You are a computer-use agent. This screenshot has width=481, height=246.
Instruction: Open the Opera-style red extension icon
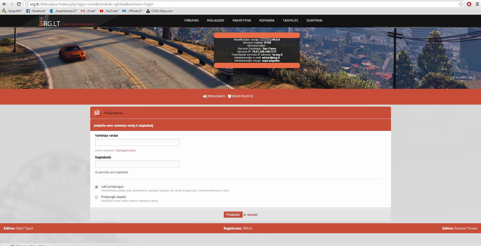(x=469, y=4)
